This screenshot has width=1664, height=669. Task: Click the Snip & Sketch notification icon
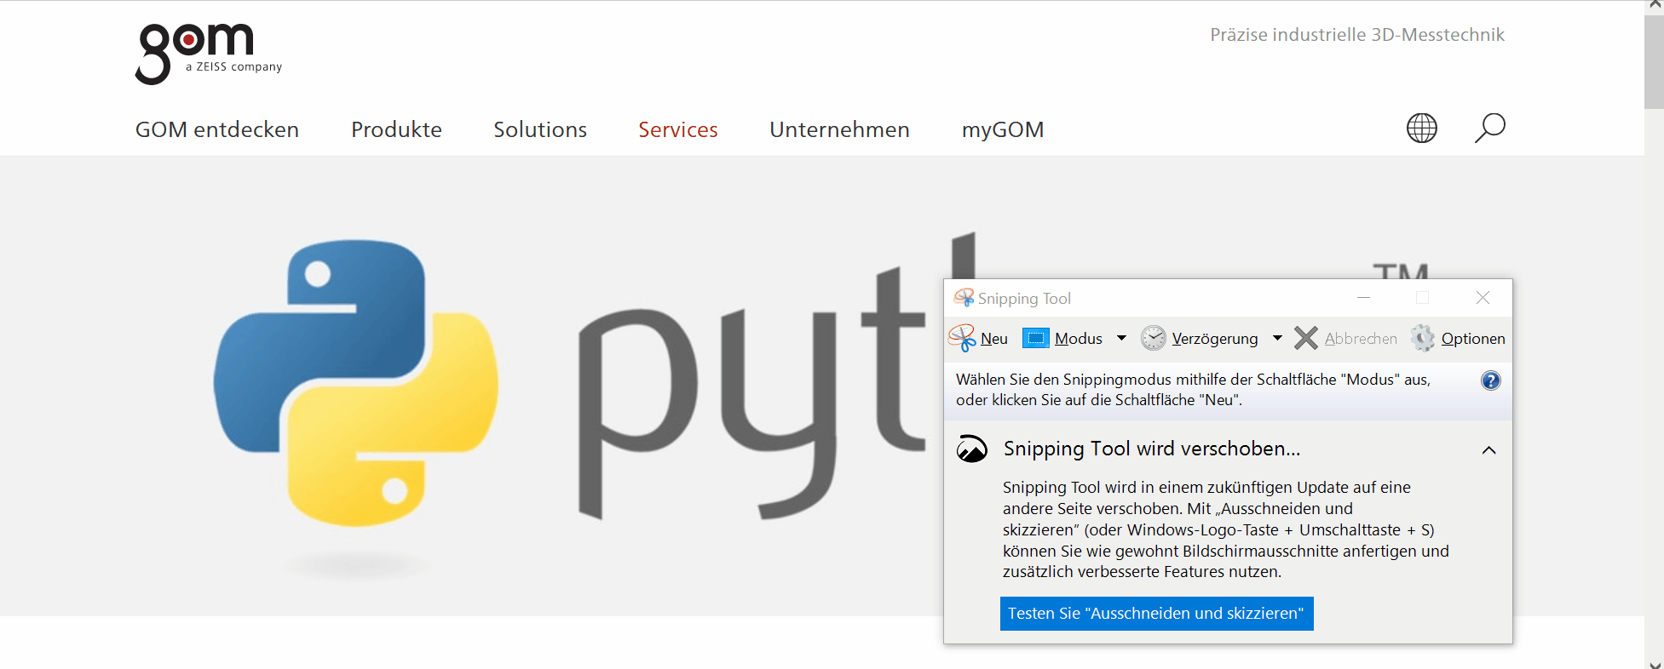[971, 449]
